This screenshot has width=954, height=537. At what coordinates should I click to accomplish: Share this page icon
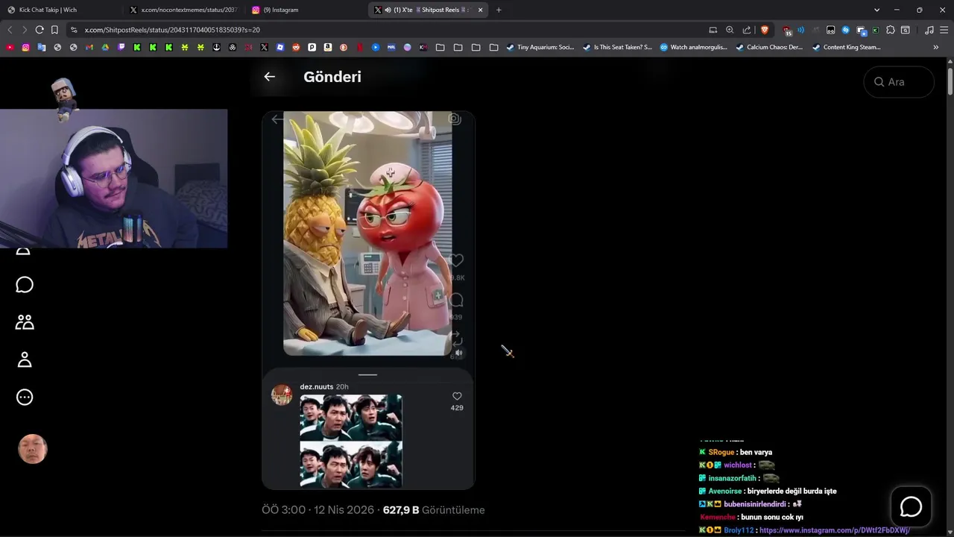[747, 30]
